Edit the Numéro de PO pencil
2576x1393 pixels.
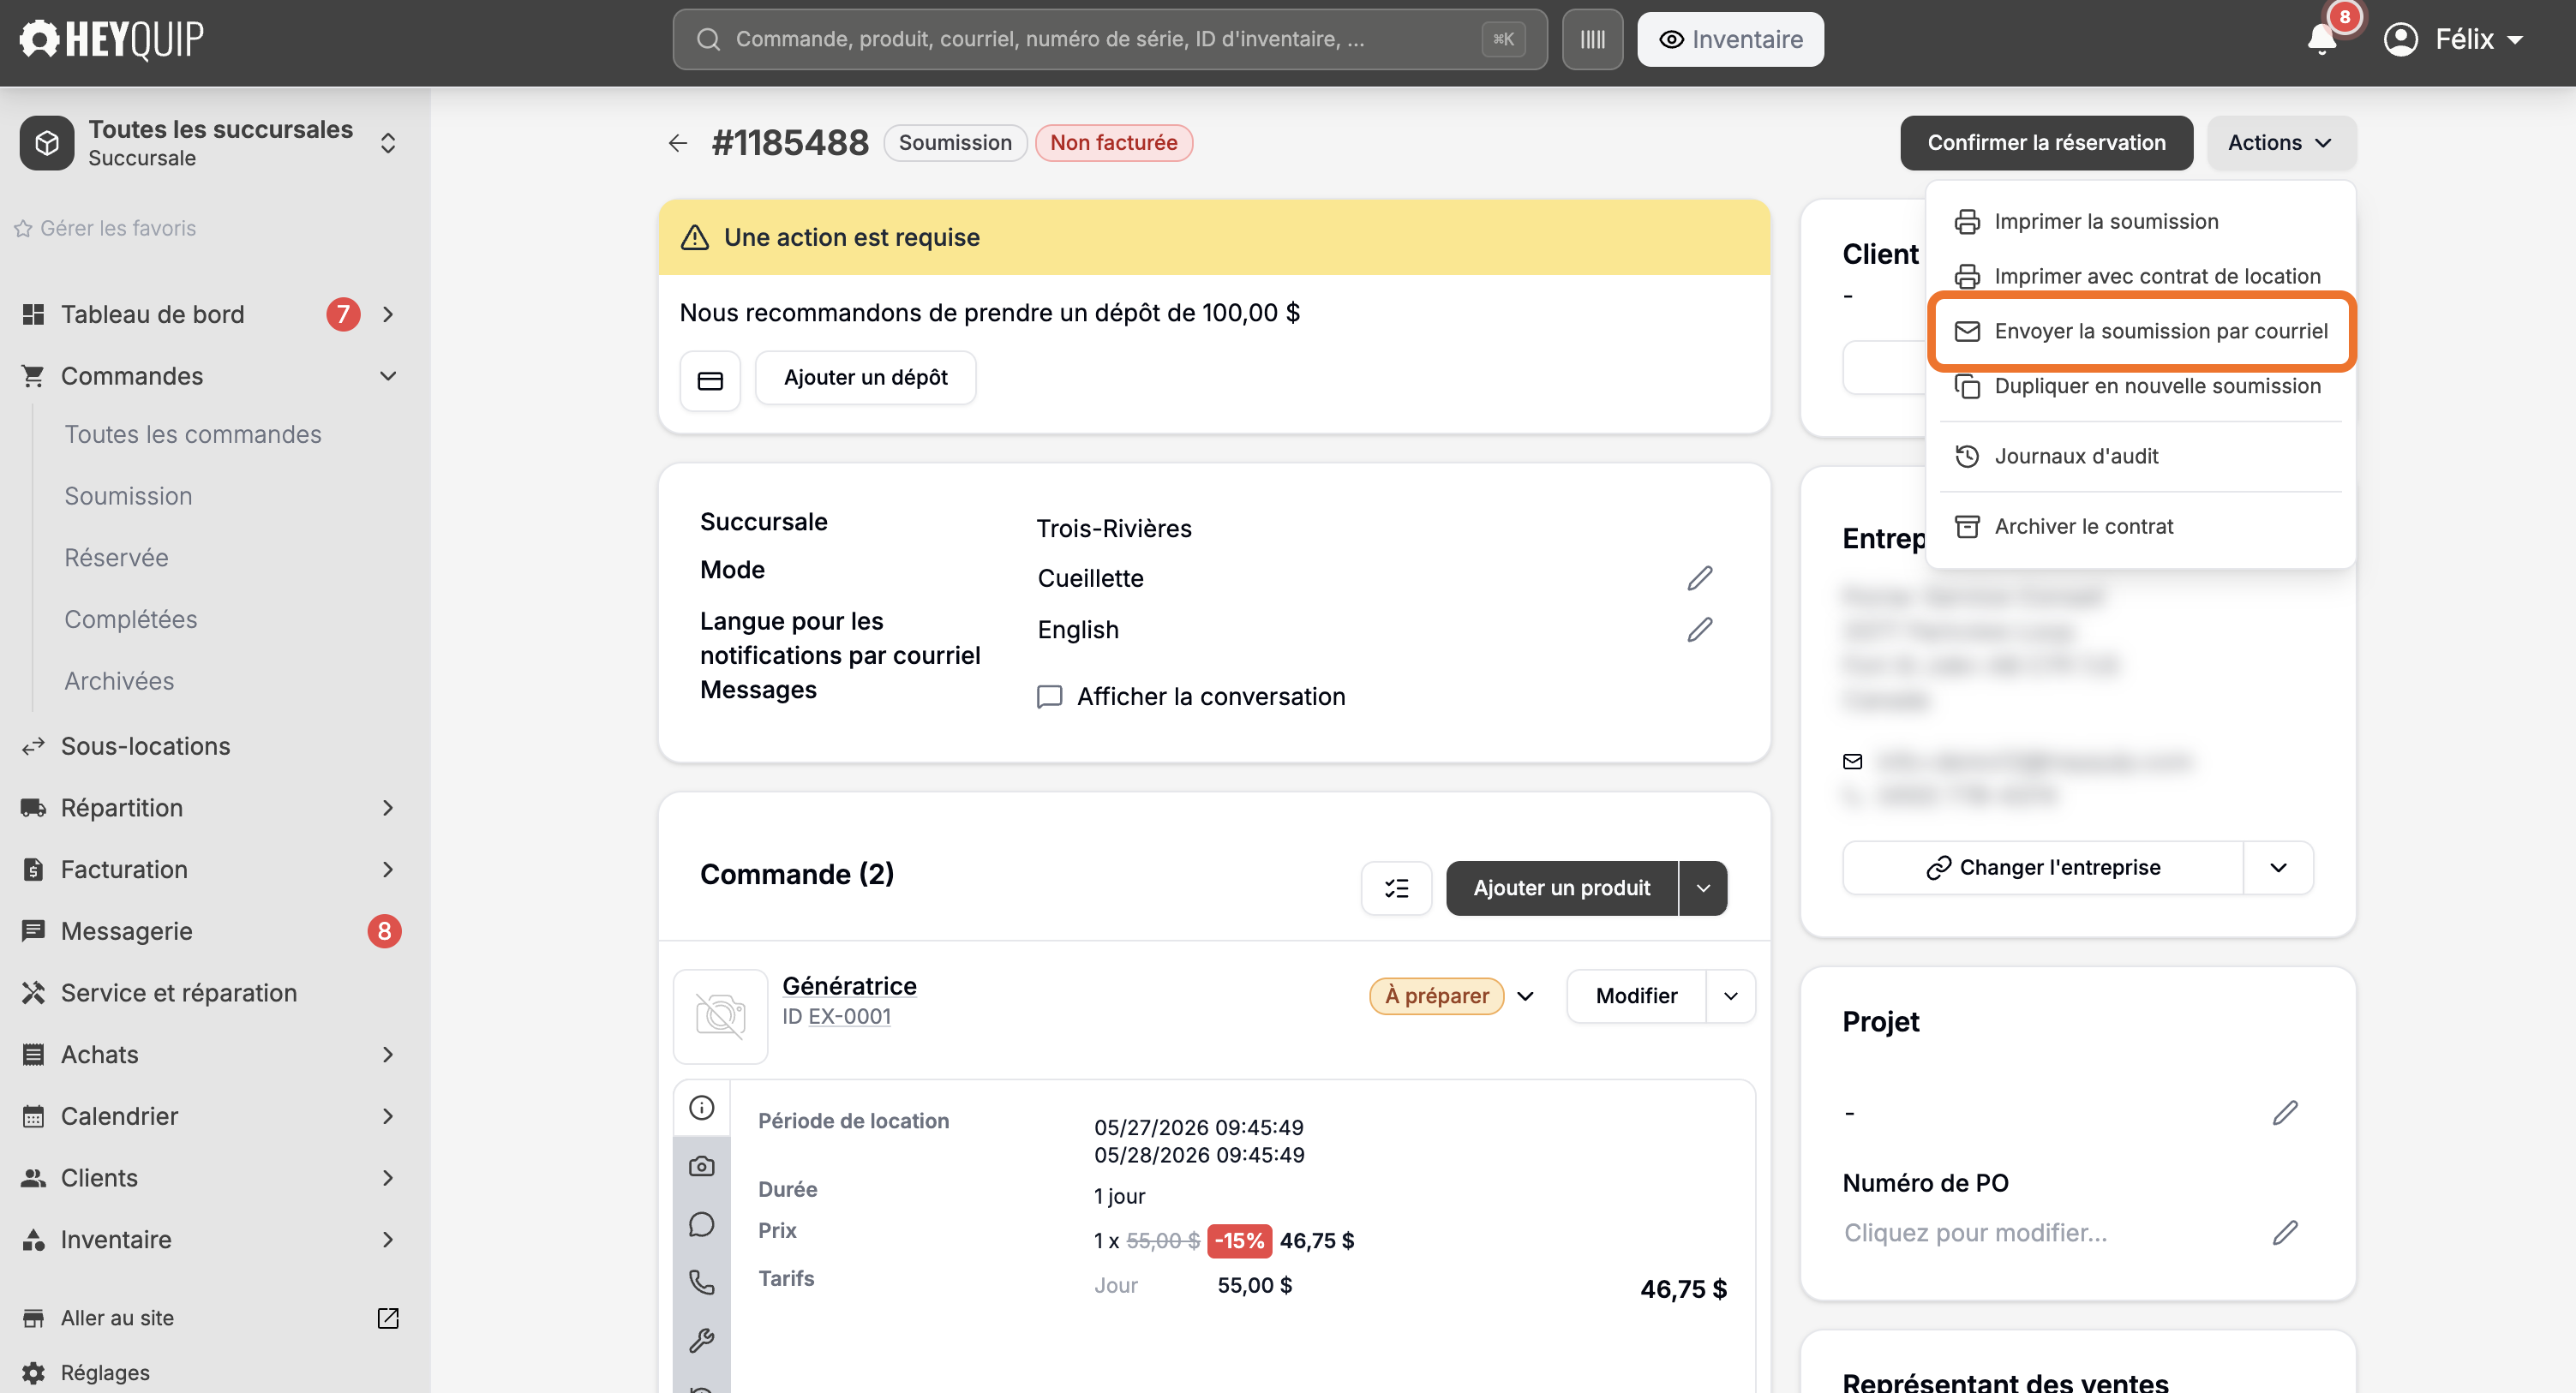click(x=2285, y=1232)
